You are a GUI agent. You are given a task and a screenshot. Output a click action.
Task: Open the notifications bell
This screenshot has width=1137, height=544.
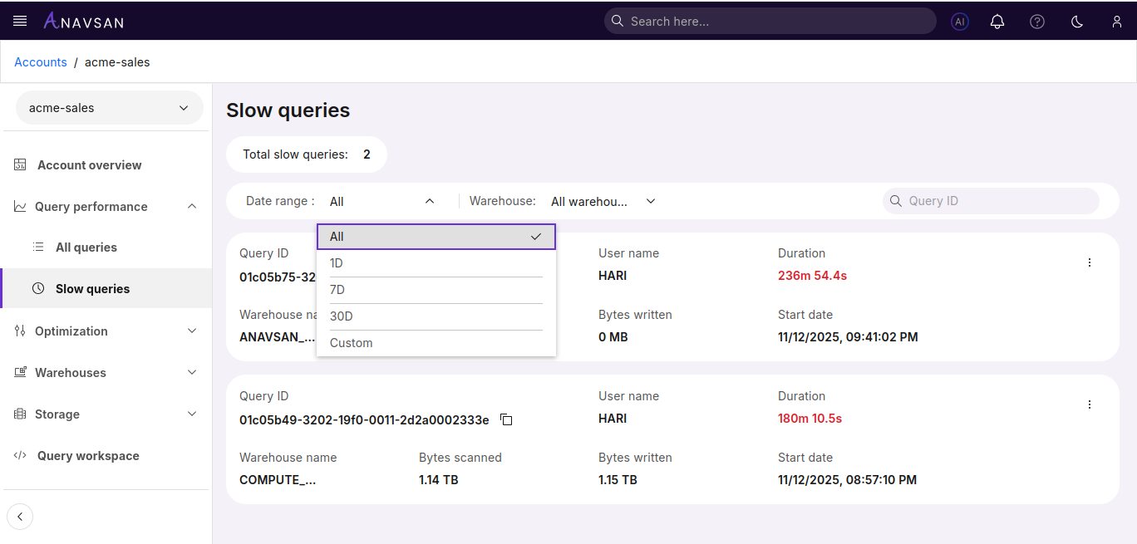tap(997, 22)
